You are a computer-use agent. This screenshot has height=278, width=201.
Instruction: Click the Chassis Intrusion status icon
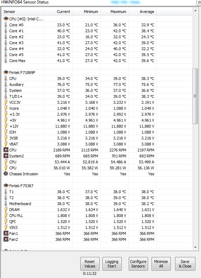coord(6,174)
